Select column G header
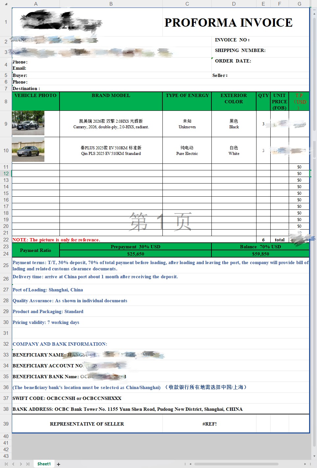317x468 pixels. 299,4
